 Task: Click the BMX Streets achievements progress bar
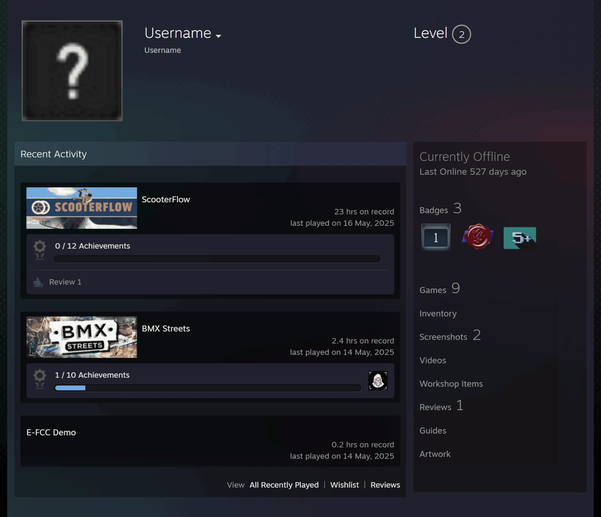[x=208, y=388]
